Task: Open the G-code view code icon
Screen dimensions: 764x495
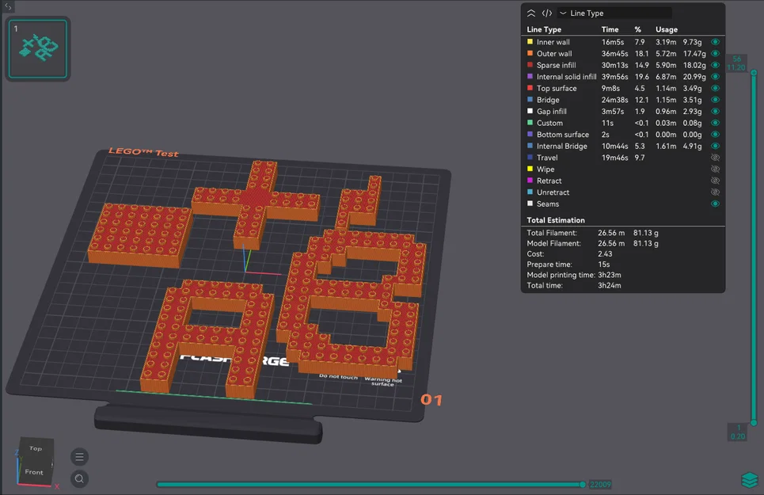Action: [547, 13]
